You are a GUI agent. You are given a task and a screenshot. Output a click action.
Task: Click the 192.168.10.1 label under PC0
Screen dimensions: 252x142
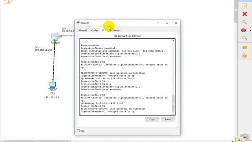52,97
